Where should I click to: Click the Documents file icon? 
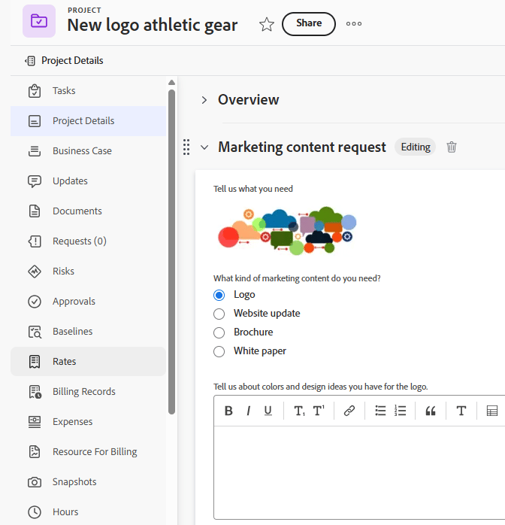coord(35,211)
